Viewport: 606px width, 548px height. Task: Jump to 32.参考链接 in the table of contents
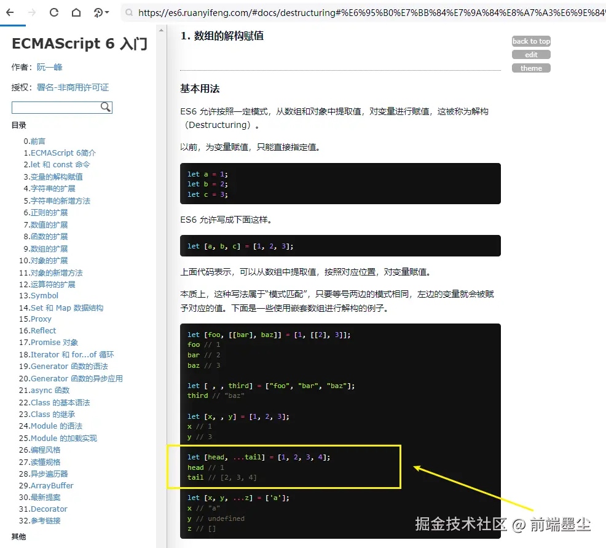coord(47,520)
